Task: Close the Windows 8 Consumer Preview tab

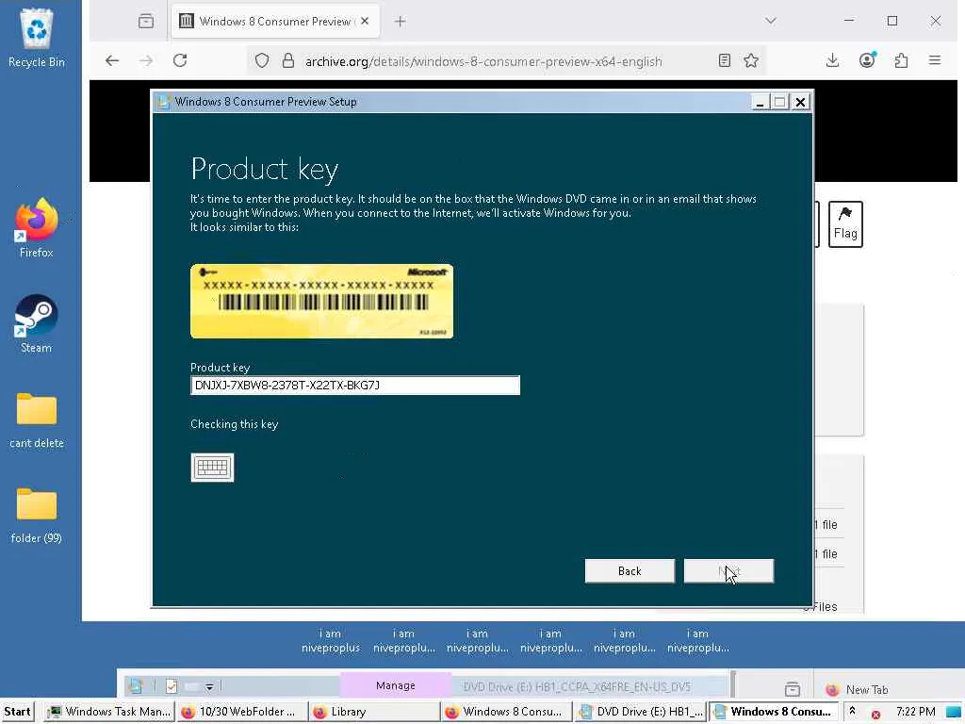Action: [365, 21]
